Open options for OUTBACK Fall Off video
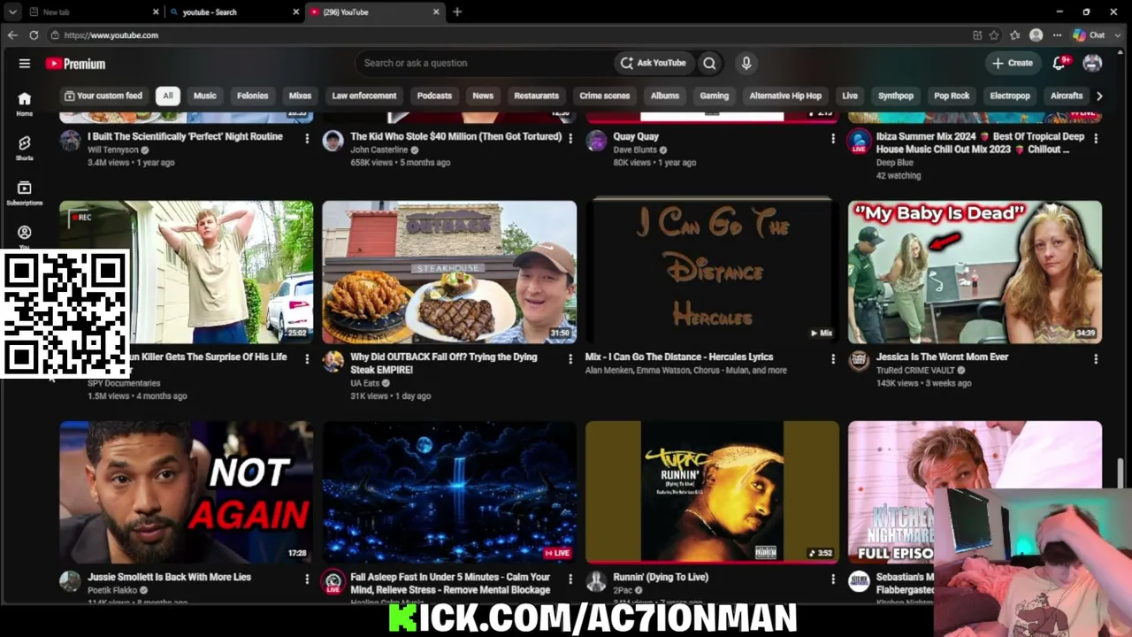 click(x=570, y=358)
